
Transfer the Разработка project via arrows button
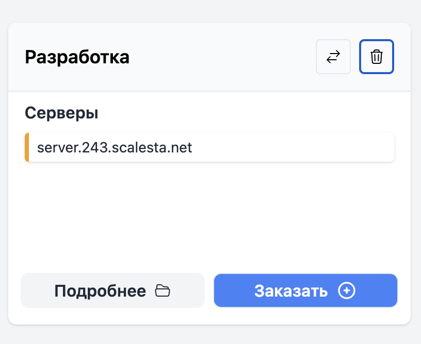click(333, 57)
